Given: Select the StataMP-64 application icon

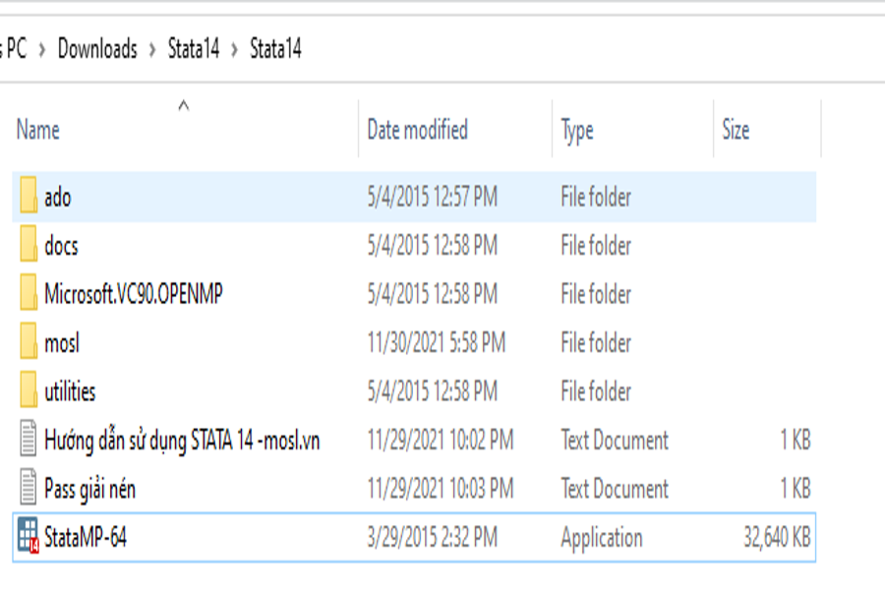Looking at the screenshot, I should click(x=29, y=535).
